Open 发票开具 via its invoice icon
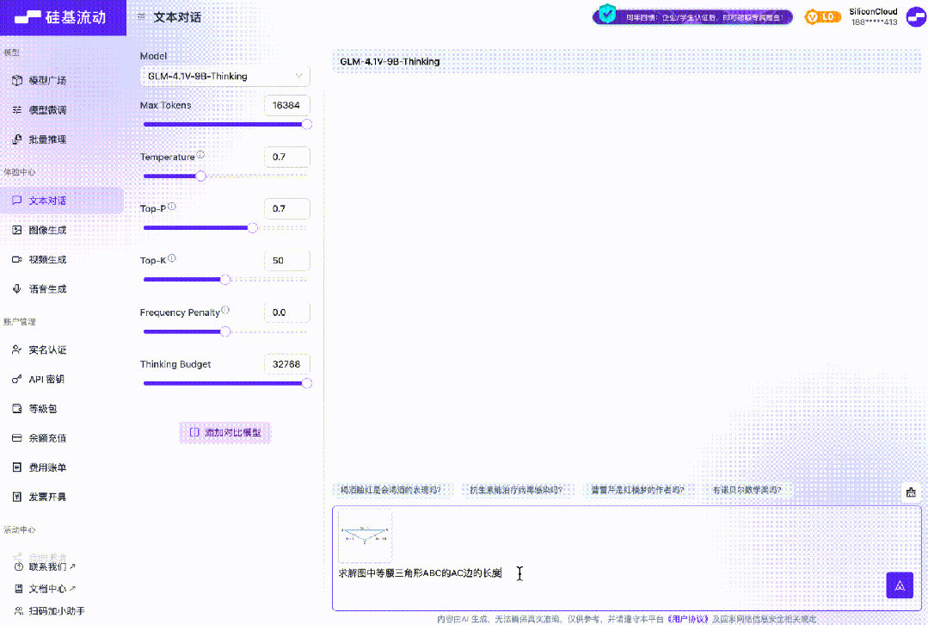Viewport: 928px width, 625px height. point(17,497)
